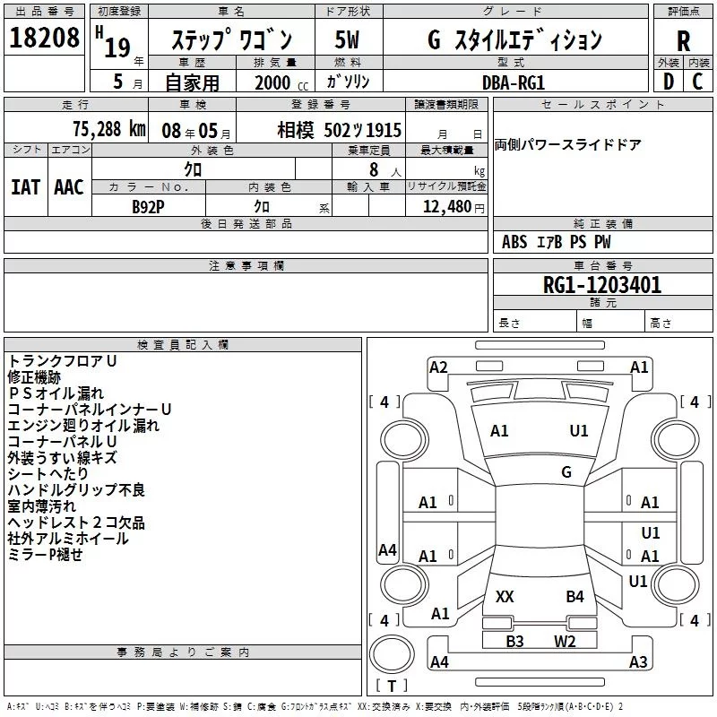Select the chassis number RG1-1203401
717x717 pixels.
[602, 285]
